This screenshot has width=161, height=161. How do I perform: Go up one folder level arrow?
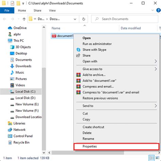(x=24, y=19)
